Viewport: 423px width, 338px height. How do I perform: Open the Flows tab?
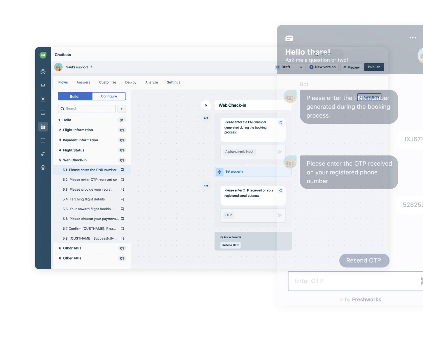tap(63, 82)
